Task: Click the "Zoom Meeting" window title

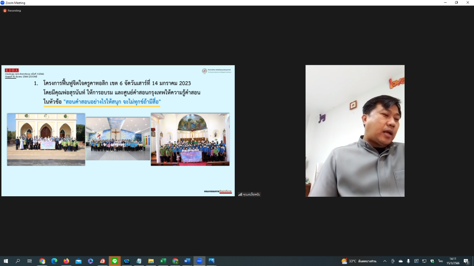Action: tap(15, 3)
